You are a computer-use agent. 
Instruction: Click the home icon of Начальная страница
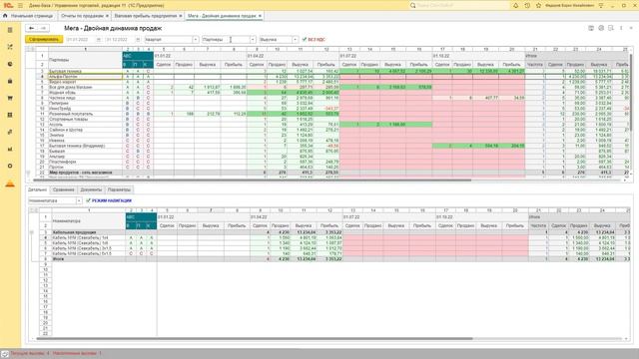tap(5, 16)
